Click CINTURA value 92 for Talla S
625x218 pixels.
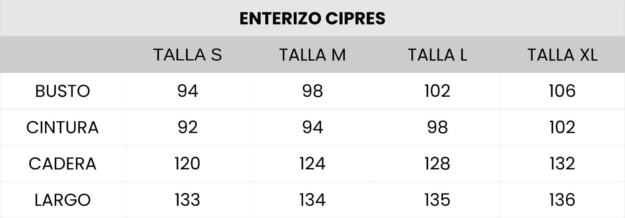(187, 127)
